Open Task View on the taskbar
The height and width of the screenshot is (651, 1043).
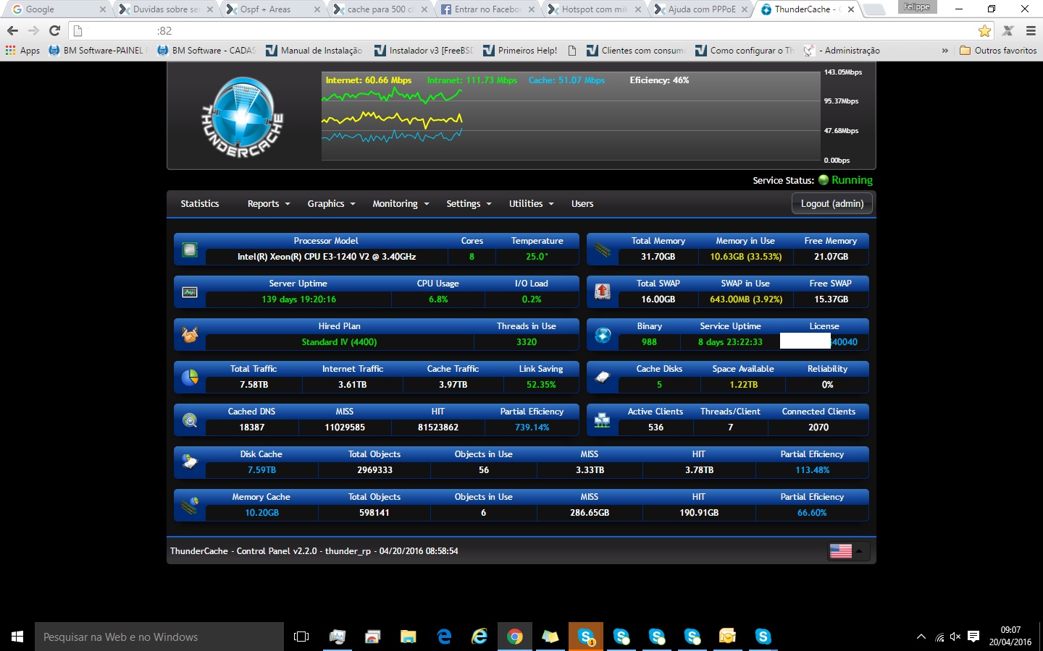click(301, 637)
